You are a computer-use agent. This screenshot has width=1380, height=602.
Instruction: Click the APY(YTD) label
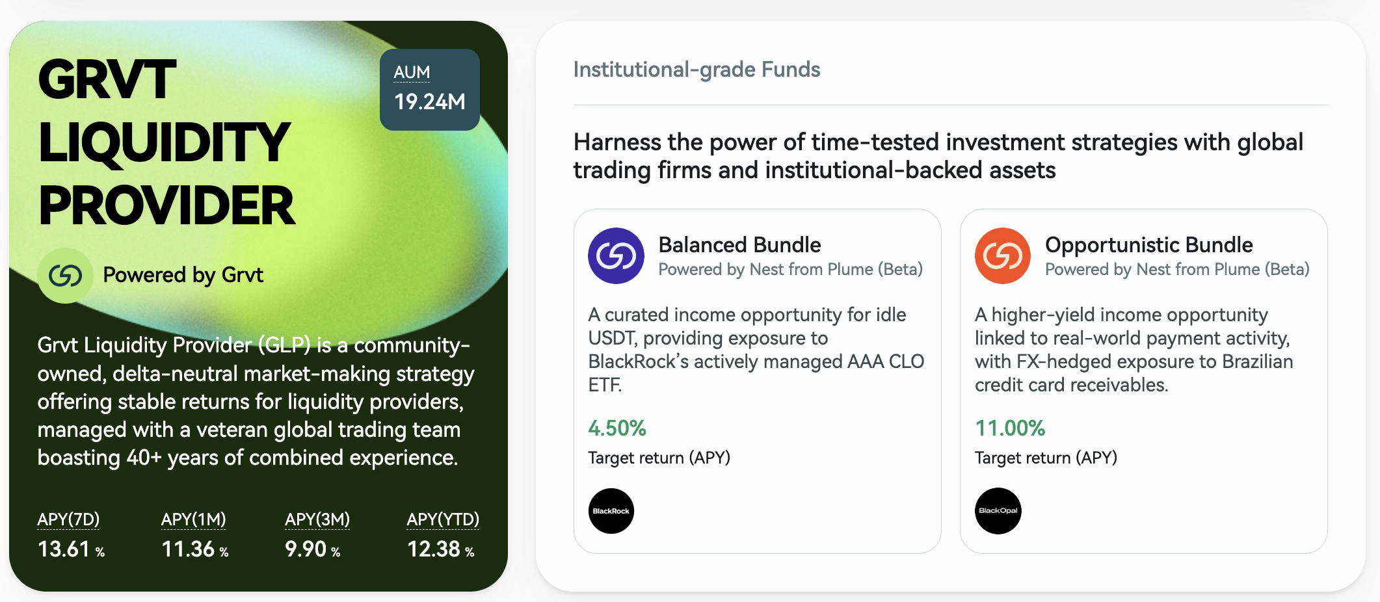click(x=443, y=519)
